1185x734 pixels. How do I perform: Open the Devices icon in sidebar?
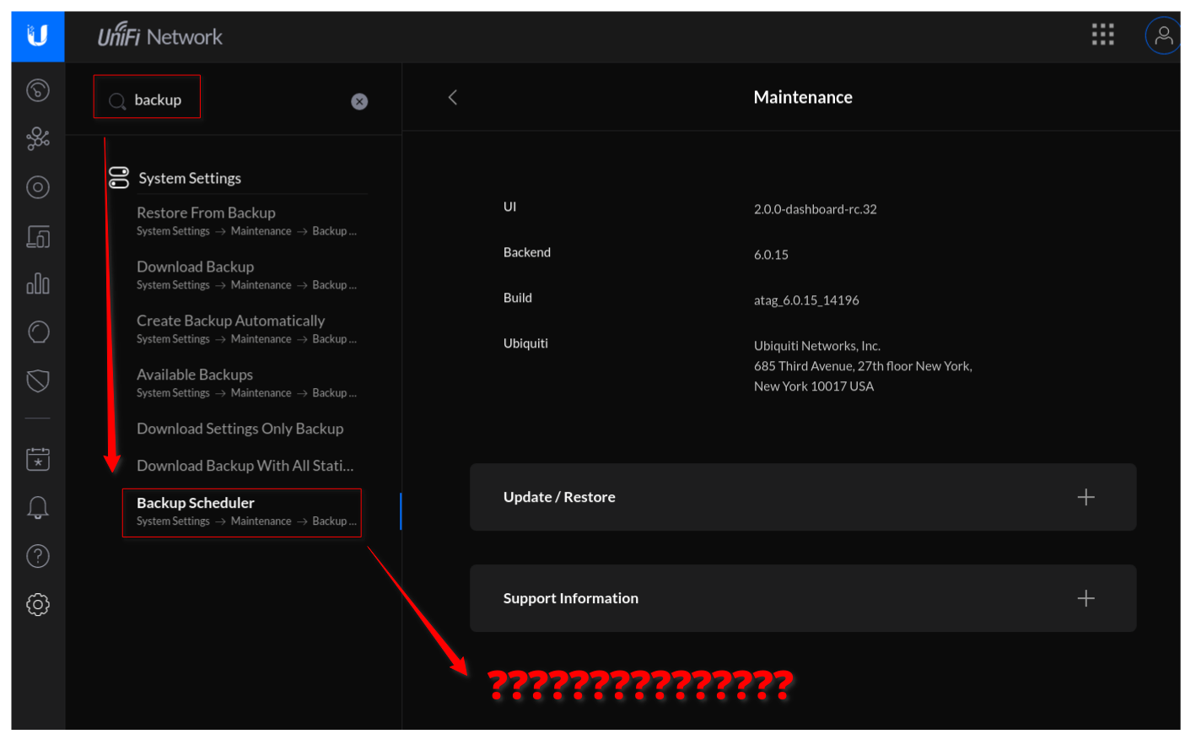click(38, 236)
